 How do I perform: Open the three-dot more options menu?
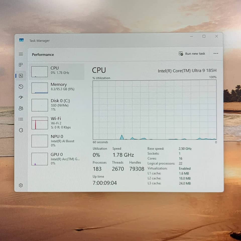(x=216, y=53)
